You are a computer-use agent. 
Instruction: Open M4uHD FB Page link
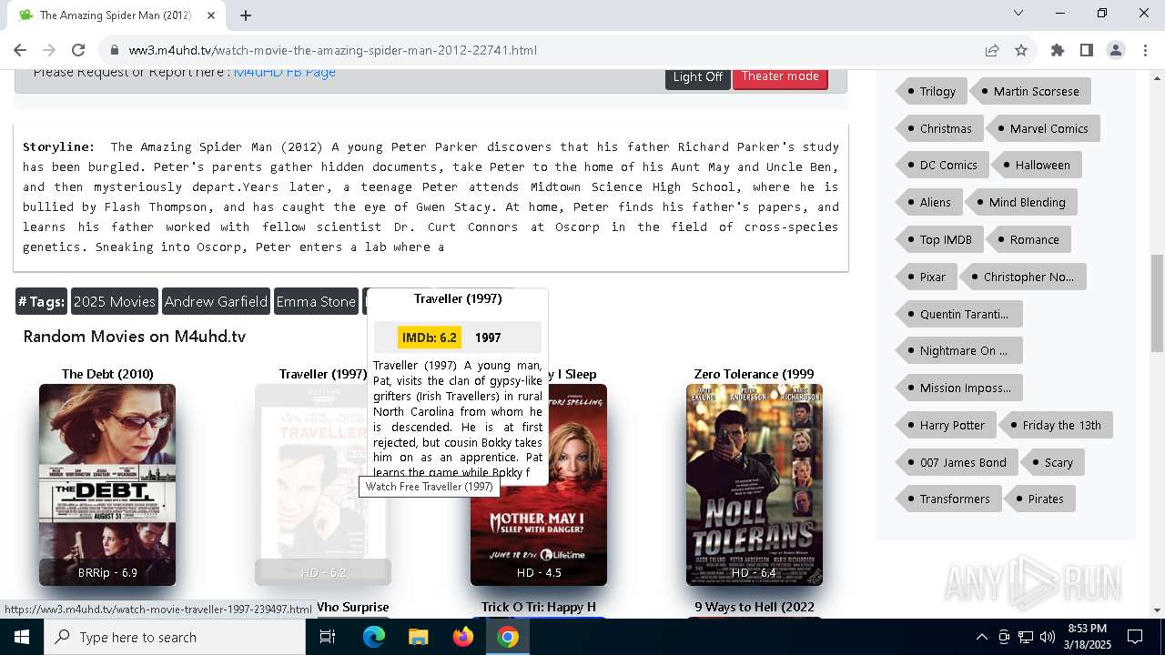[x=285, y=72]
